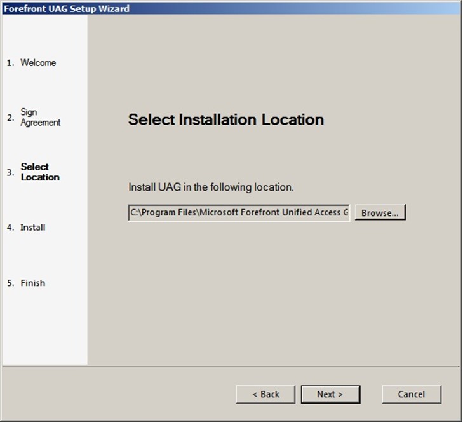The height and width of the screenshot is (422, 463).
Task: Click the Select Installation Location heading
Action: 226,119
